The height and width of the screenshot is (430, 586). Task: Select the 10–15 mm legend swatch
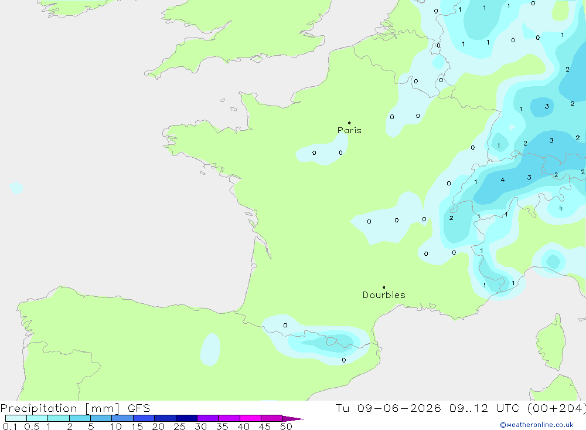(x=122, y=418)
